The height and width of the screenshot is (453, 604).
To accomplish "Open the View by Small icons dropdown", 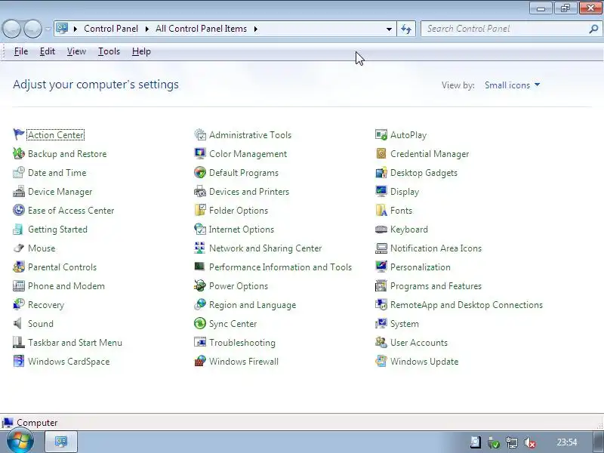I will pos(512,85).
